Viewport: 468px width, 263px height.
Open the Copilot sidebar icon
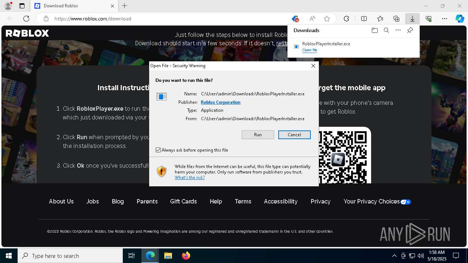pyautogui.click(x=460, y=19)
